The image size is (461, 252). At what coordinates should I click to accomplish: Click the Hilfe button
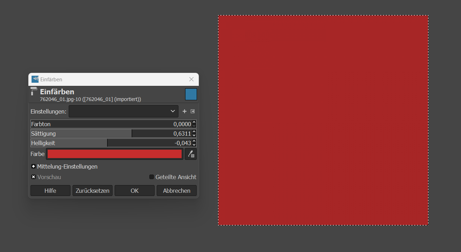50,191
